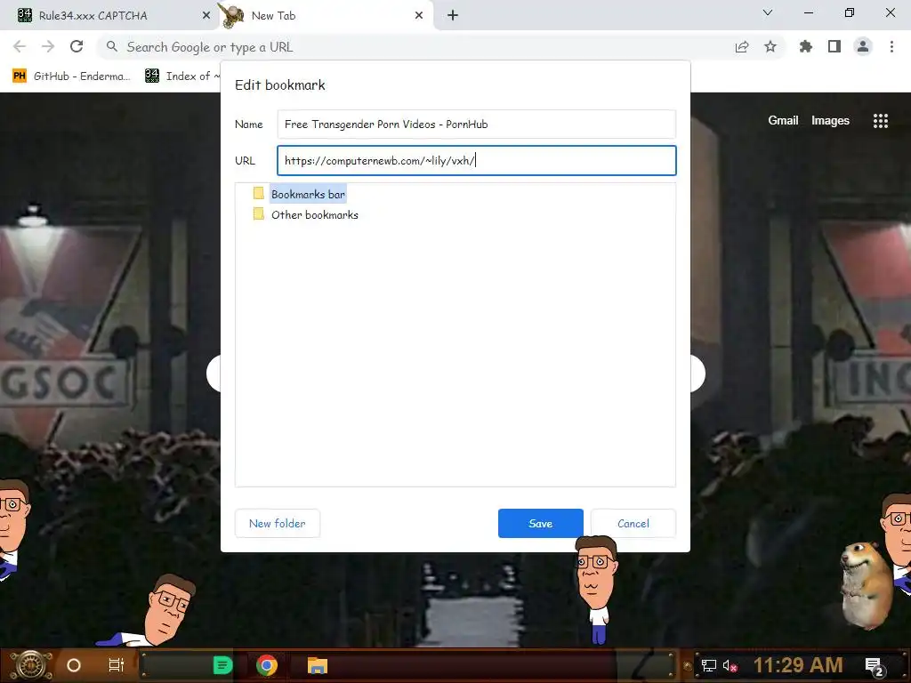The image size is (911, 683).
Task: Click the bookmark Name input field
Action: click(x=477, y=125)
